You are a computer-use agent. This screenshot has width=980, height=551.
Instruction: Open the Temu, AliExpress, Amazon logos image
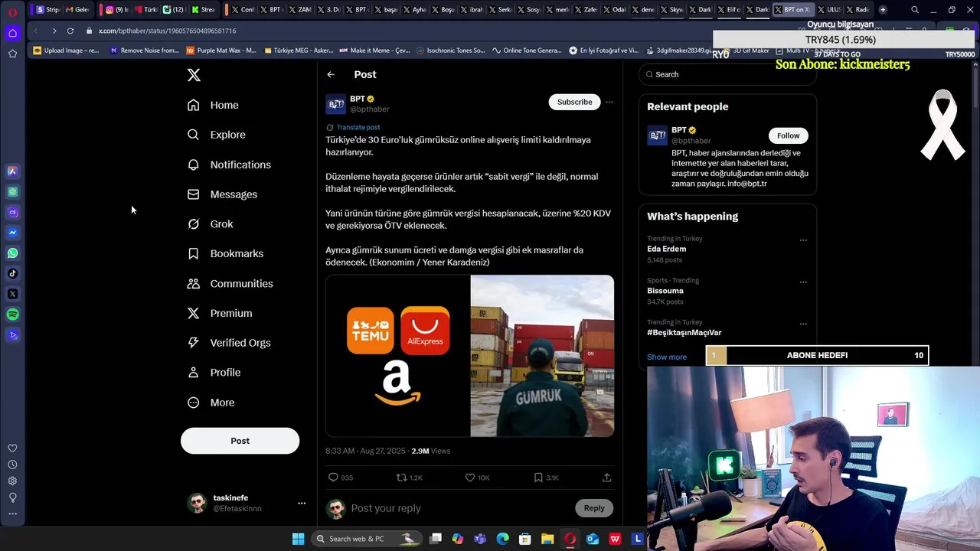click(x=397, y=356)
